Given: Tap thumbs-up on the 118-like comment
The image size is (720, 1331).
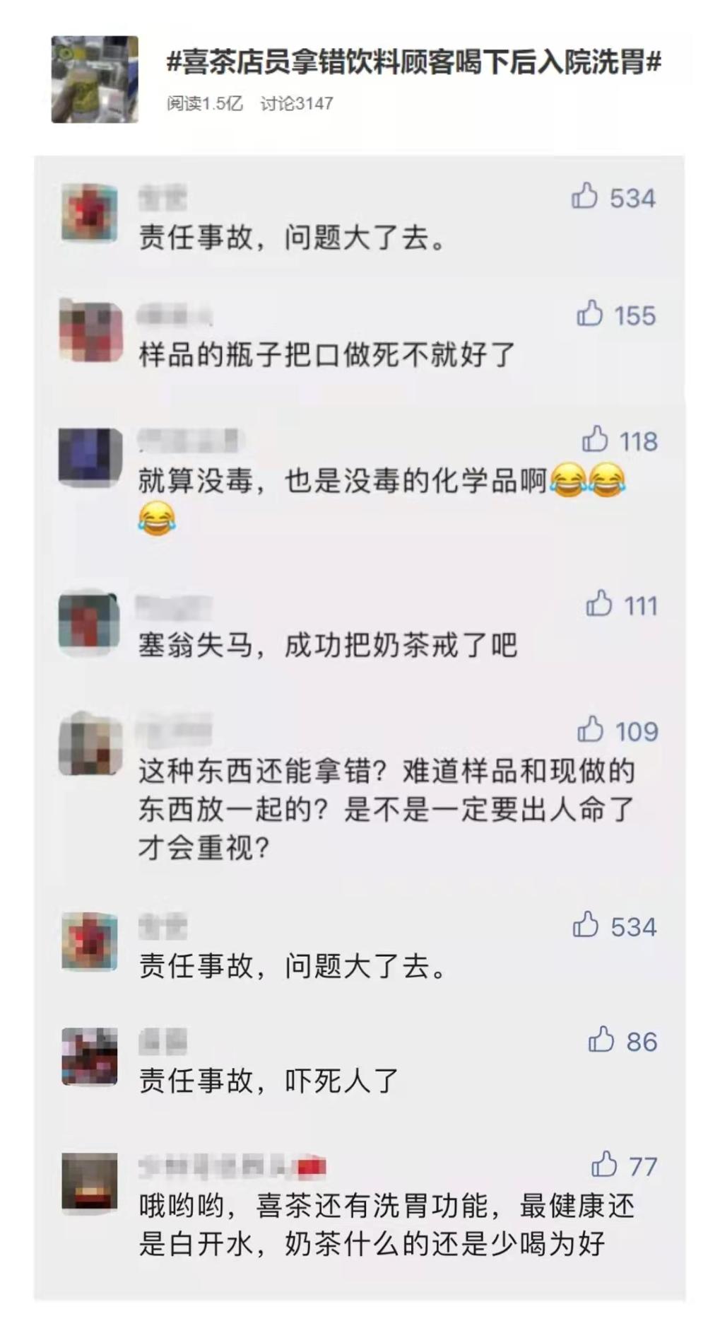Looking at the screenshot, I should pyautogui.click(x=595, y=439).
